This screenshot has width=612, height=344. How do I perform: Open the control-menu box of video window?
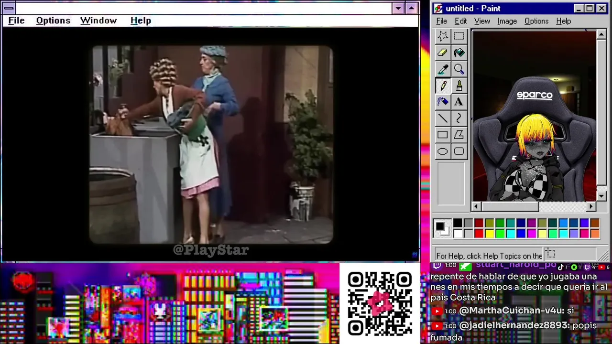pos(9,8)
